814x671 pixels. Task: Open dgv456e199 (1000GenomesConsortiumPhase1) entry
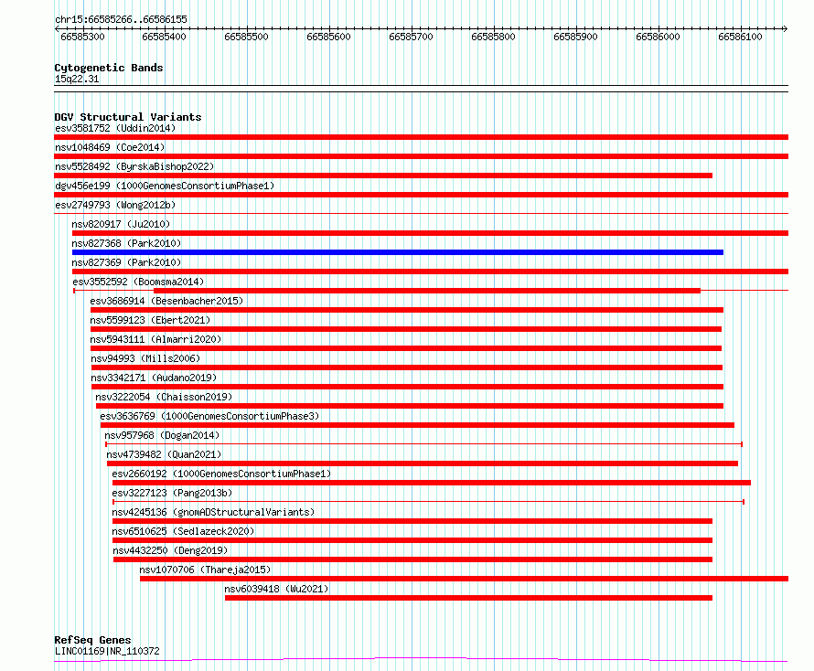click(x=165, y=186)
